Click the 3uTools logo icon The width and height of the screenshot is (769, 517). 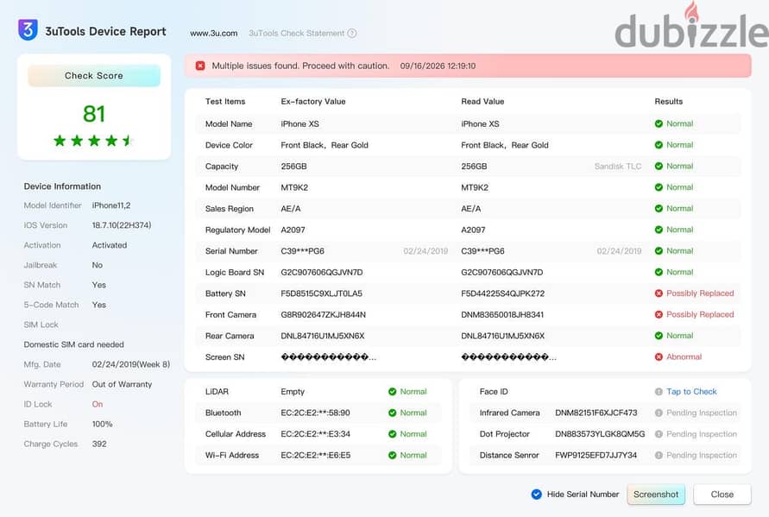point(28,30)
